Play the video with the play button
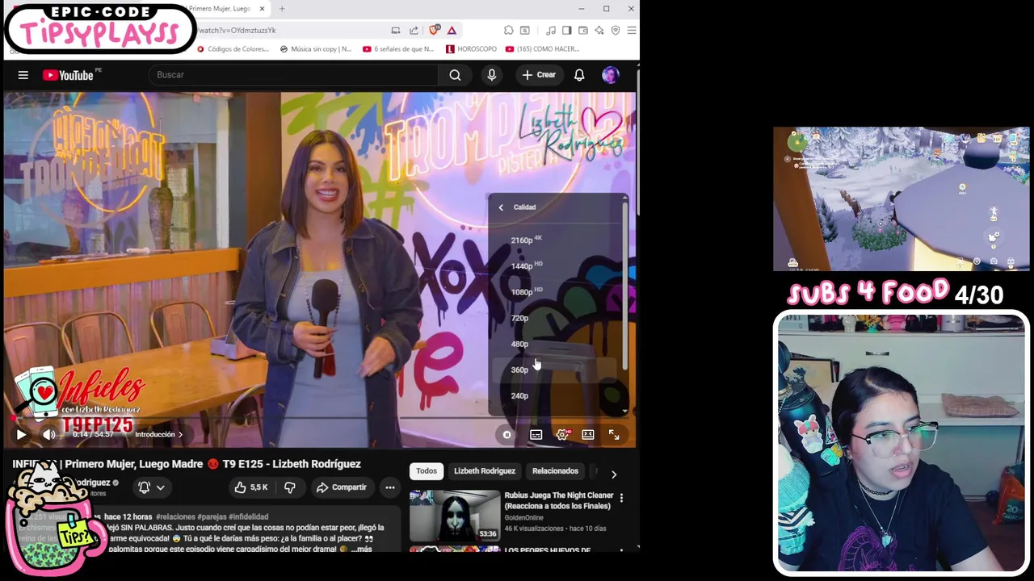Image resolution: width=1034 pixels, height=581 pixels. point(21,434)
